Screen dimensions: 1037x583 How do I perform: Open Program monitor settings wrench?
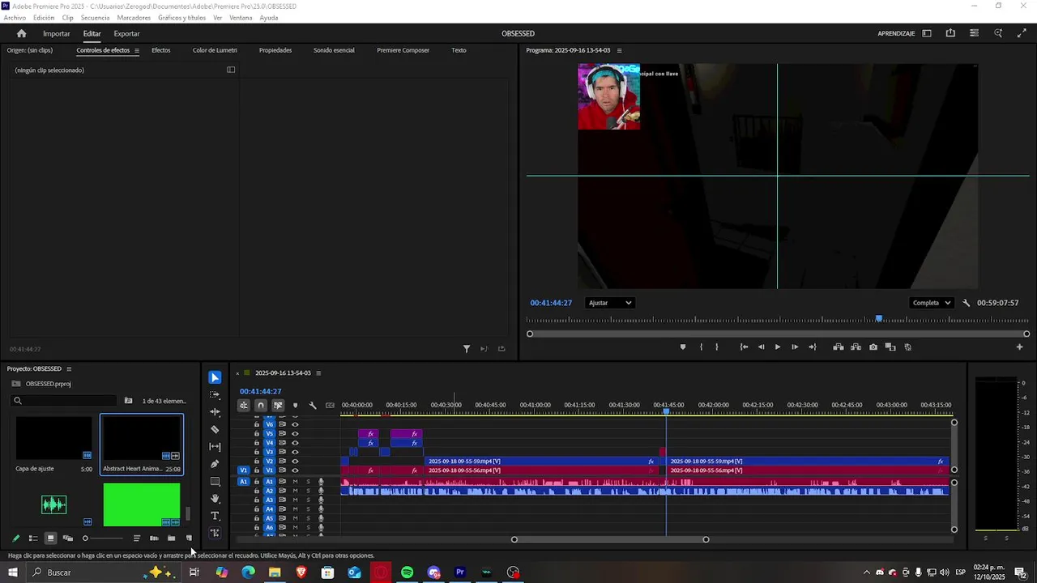click(966, 303)
